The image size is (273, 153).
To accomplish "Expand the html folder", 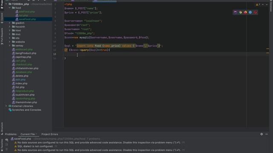I will click(9, 31).
